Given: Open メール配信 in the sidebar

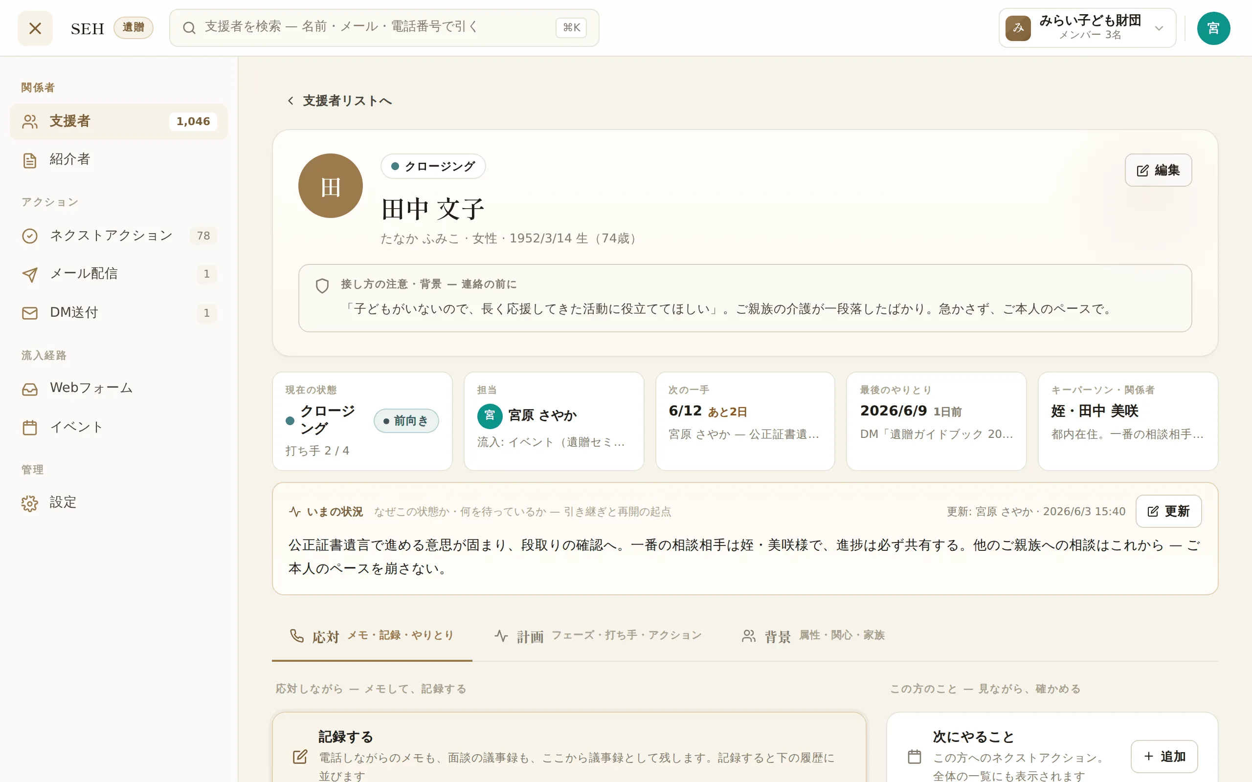Looking at the screenshot, I should coord(118,274).
